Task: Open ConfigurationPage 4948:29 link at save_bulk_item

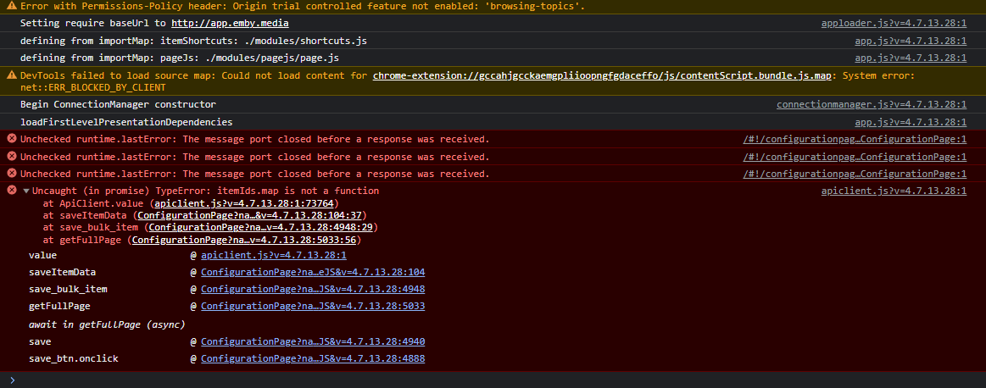Action: pos(261,227)
